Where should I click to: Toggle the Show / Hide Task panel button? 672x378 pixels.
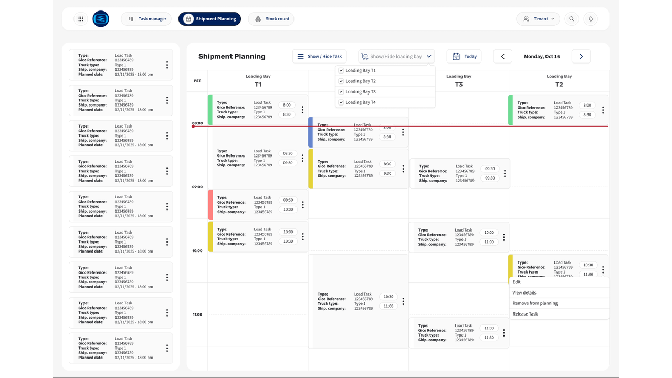[x=319, y=56]
